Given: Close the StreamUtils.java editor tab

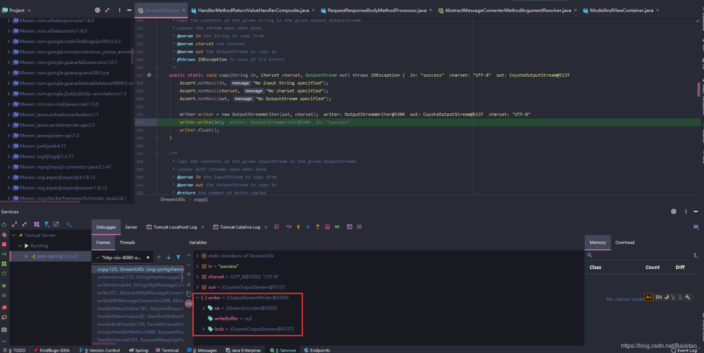Looking at the screenshot, I should pyautogui.click(x=183, y=10).
